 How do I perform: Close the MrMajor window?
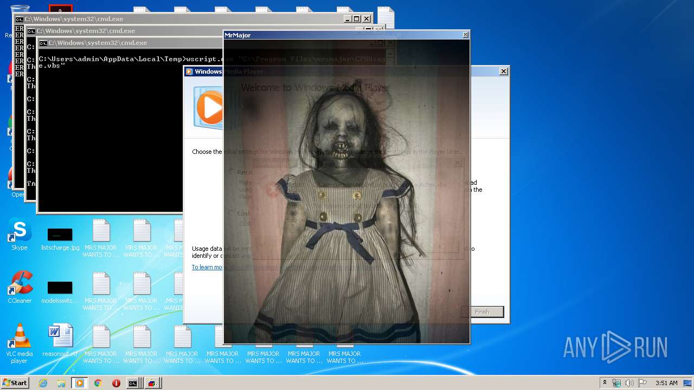click(465, 35)
